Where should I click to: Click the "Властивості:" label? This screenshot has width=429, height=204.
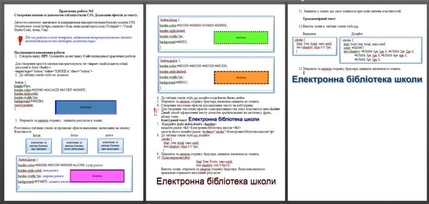pyautogui.click(x=23, y=132)
